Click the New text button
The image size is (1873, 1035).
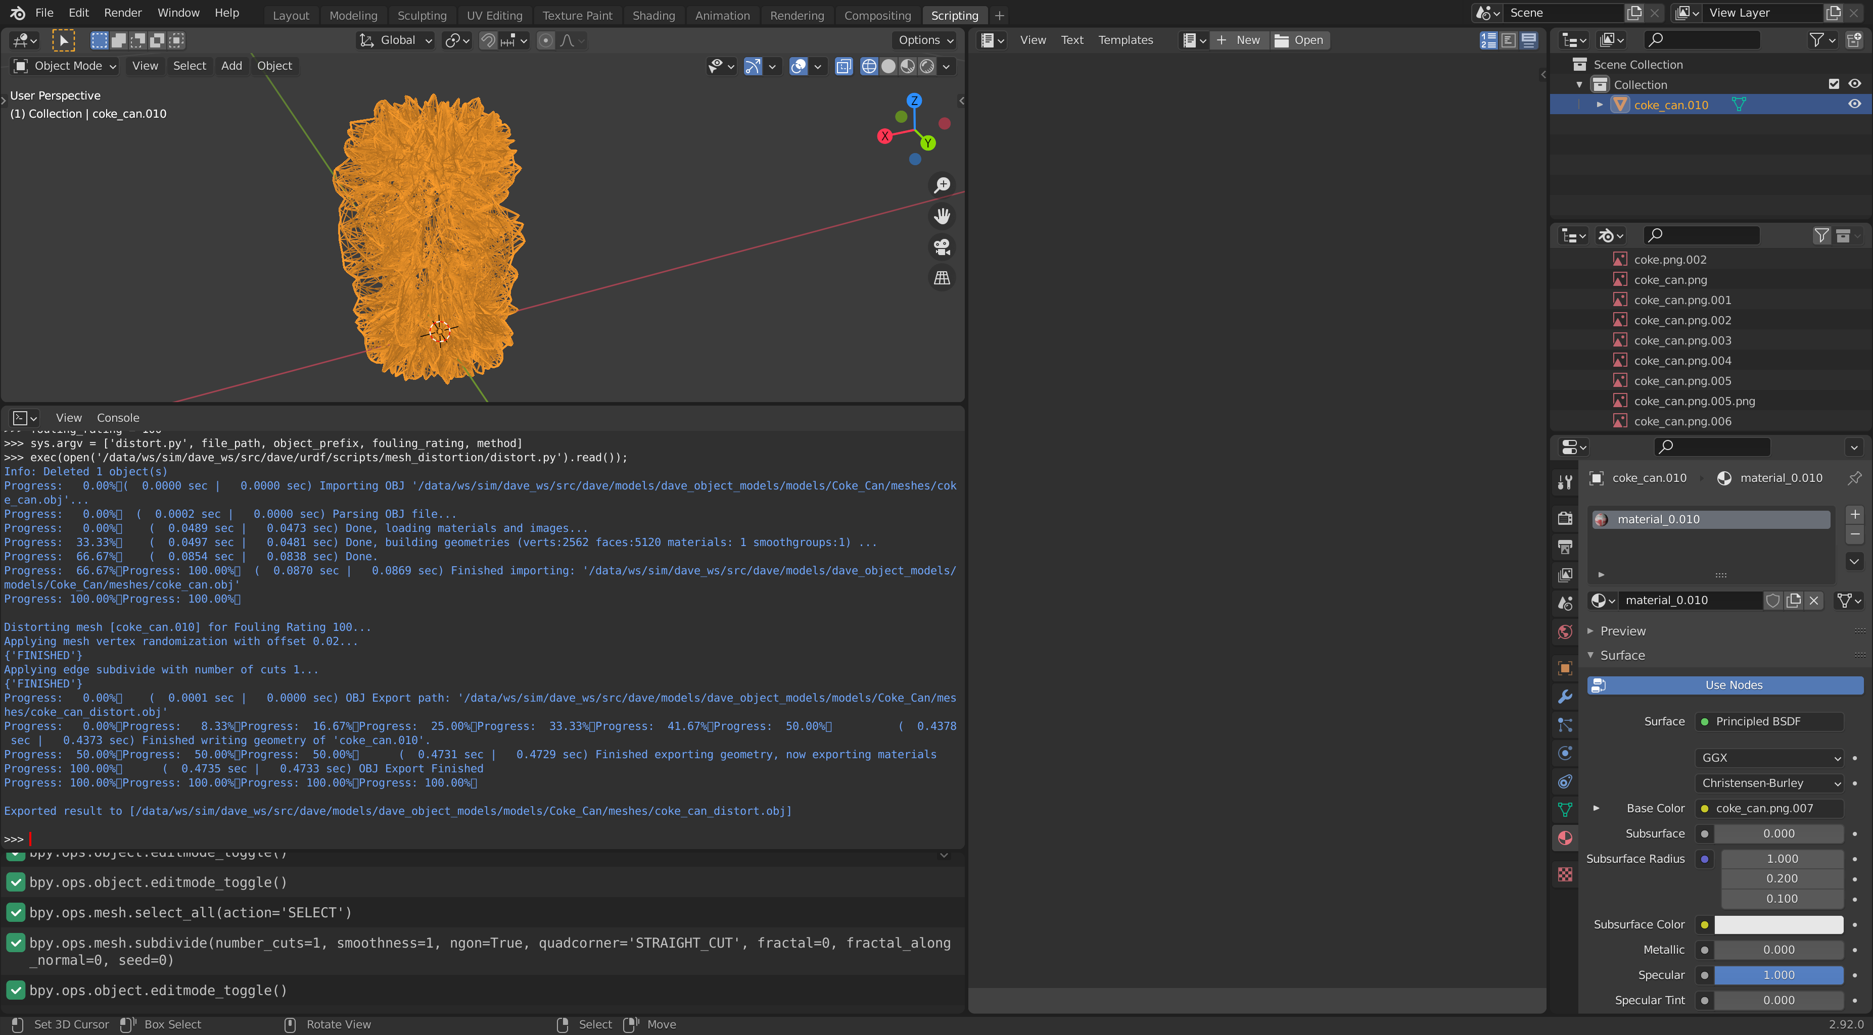(1240, 40)
